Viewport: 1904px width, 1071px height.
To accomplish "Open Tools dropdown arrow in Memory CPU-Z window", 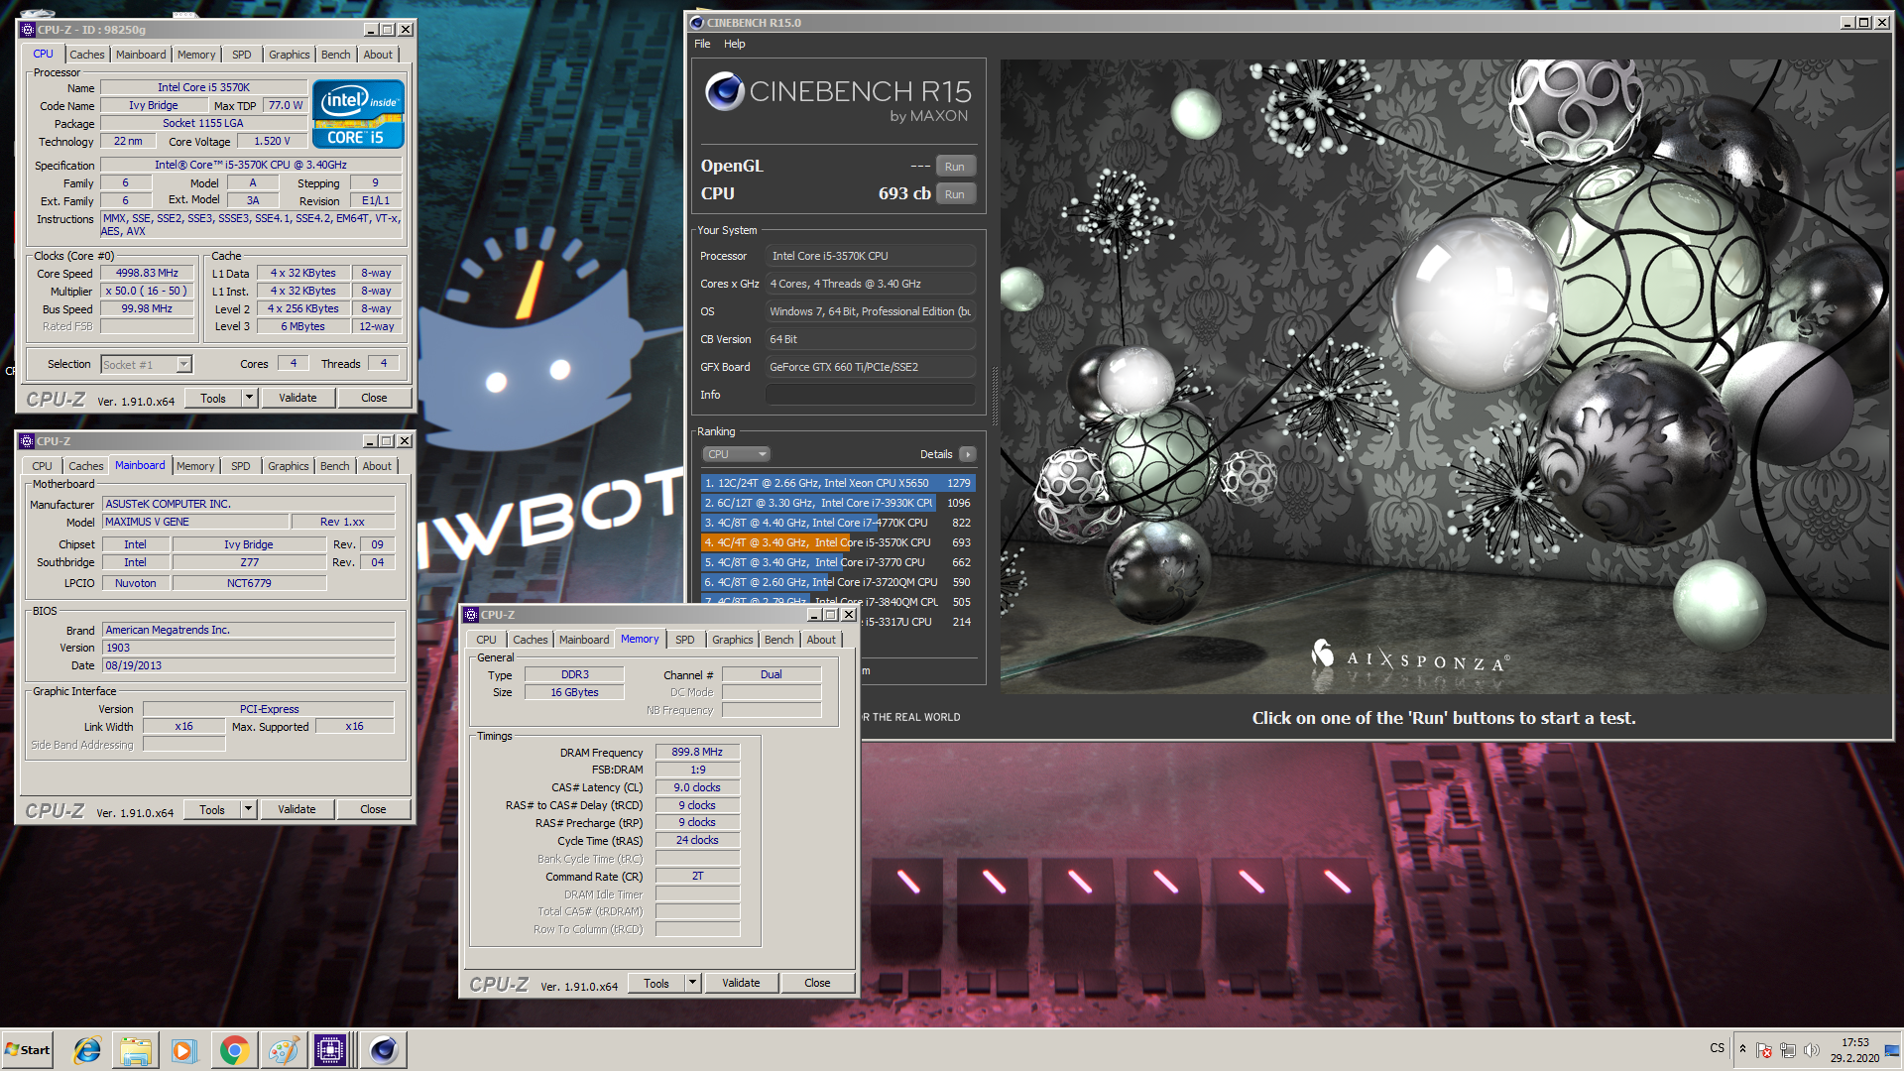I will (x=693, y=983).
